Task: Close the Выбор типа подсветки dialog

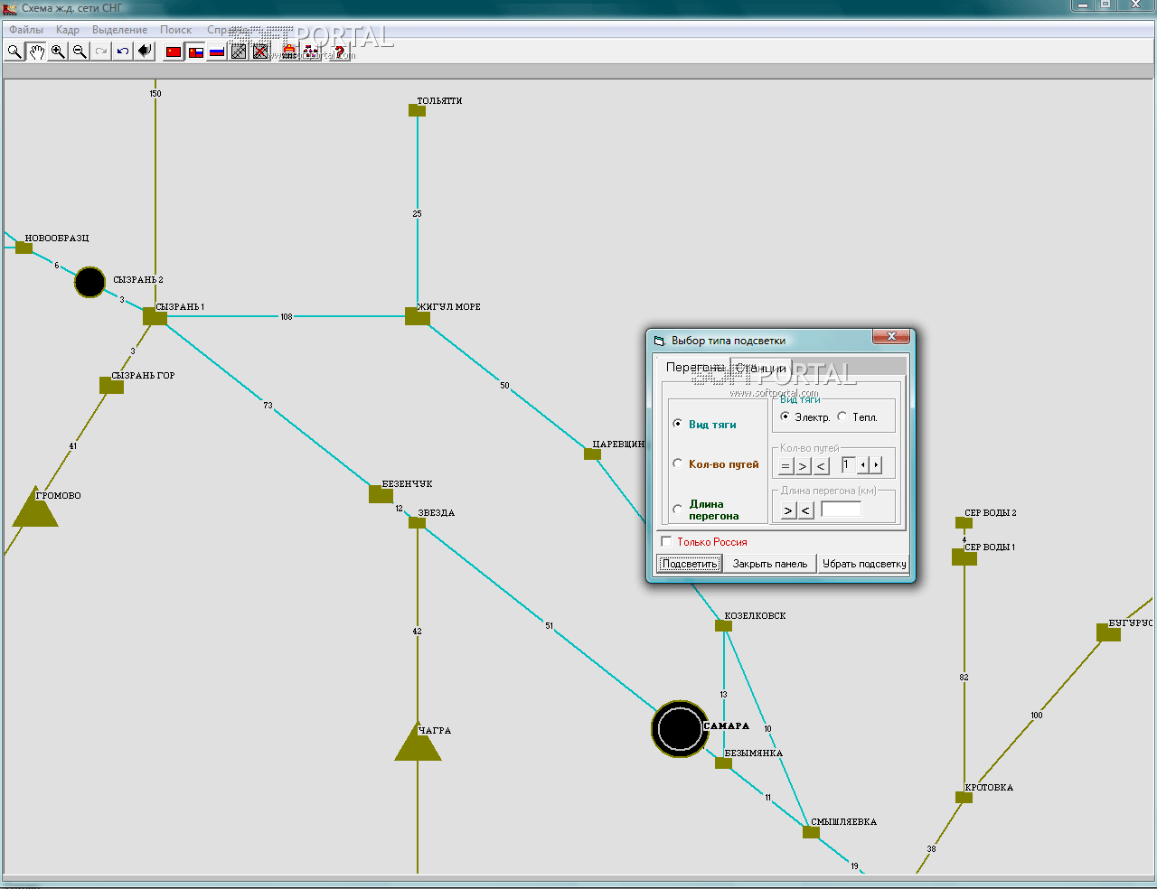Action: [891, 337]
